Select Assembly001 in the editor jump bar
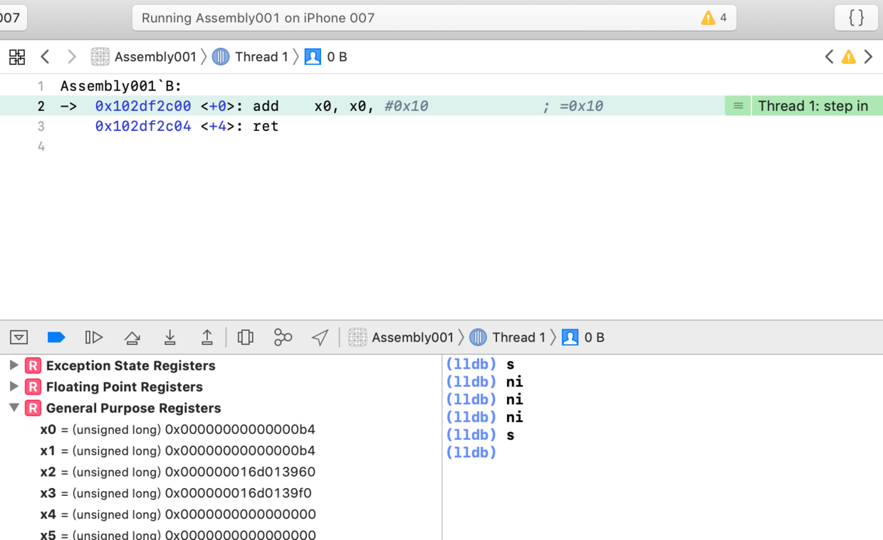883x540 pixels. [144, 57]
